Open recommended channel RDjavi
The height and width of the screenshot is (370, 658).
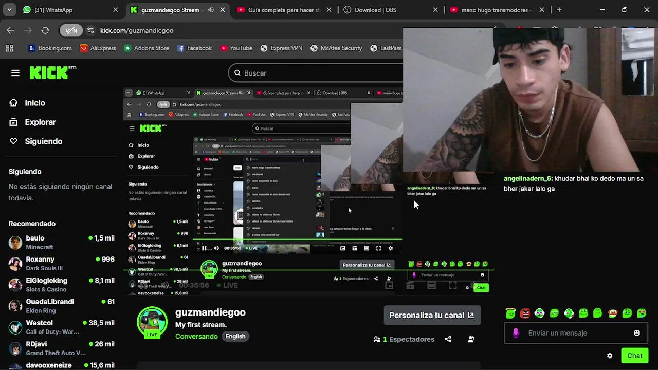click(x=62, y=348)
